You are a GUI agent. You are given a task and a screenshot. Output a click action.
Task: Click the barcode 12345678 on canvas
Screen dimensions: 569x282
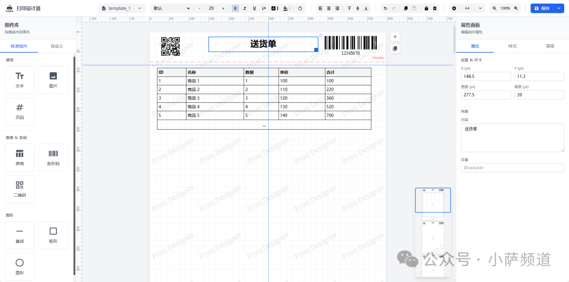tap(350, 46)
